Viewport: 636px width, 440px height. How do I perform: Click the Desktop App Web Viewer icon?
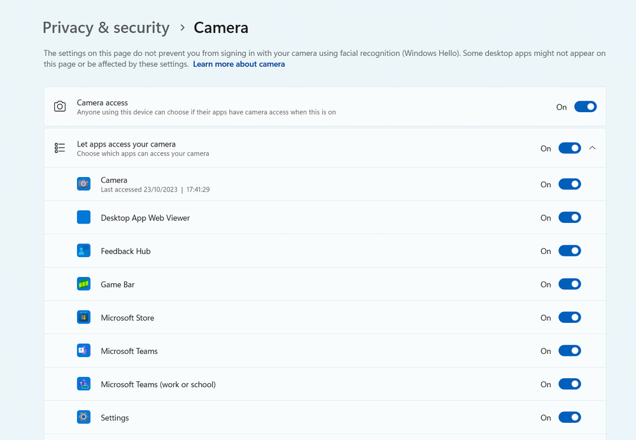(83, 217)
